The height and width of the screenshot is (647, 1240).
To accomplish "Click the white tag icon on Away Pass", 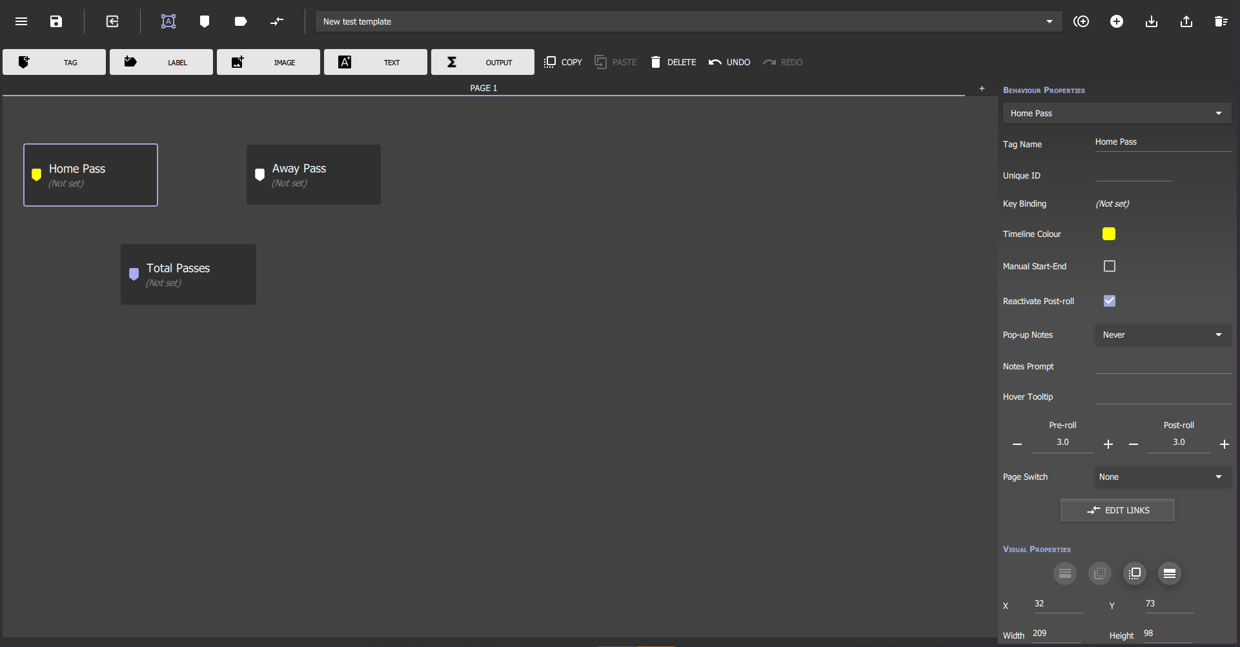I will point(260,174).
